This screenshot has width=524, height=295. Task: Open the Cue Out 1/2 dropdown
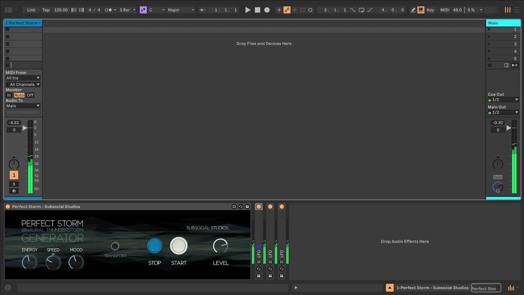point(503,100)
